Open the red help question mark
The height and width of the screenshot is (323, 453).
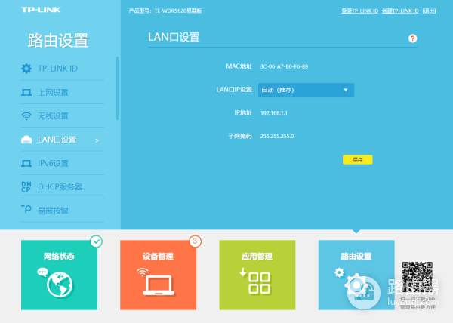[412, 38]
